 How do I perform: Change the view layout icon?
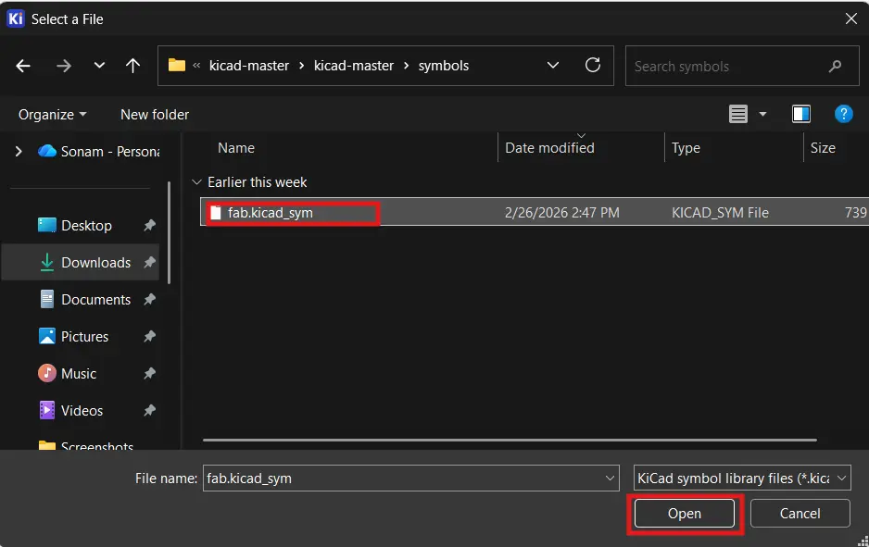737,114
